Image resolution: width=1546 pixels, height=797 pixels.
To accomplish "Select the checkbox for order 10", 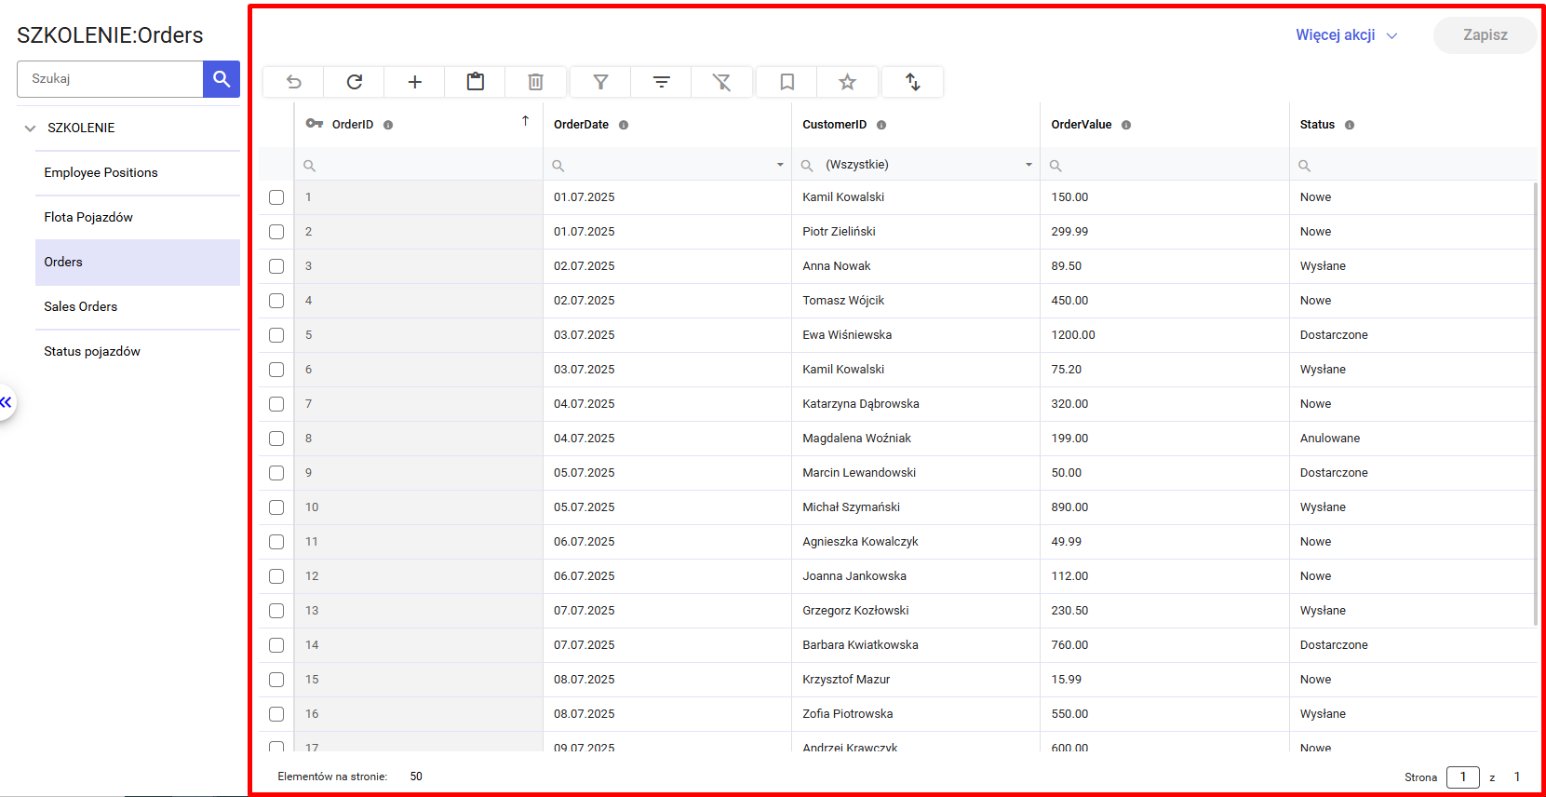I will click(276, 507).
